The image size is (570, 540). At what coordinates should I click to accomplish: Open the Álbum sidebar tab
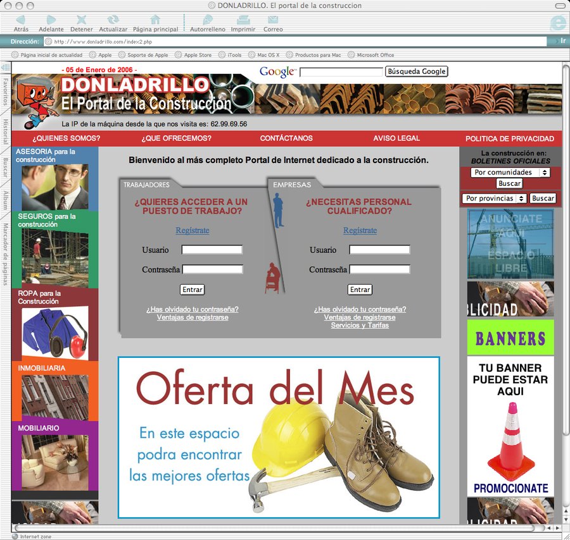pos(6,200)
